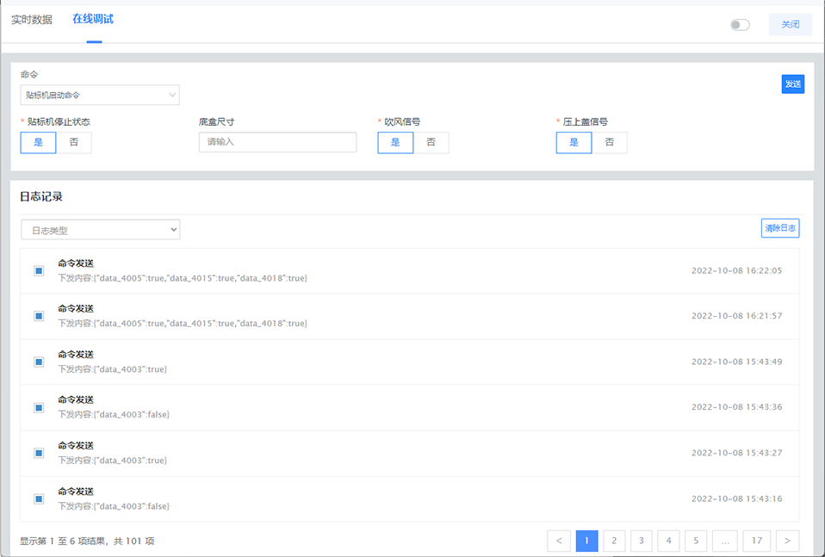825x557 pixels.
Task: Click the next page arrow icon
Action: (x=787, y=541)
